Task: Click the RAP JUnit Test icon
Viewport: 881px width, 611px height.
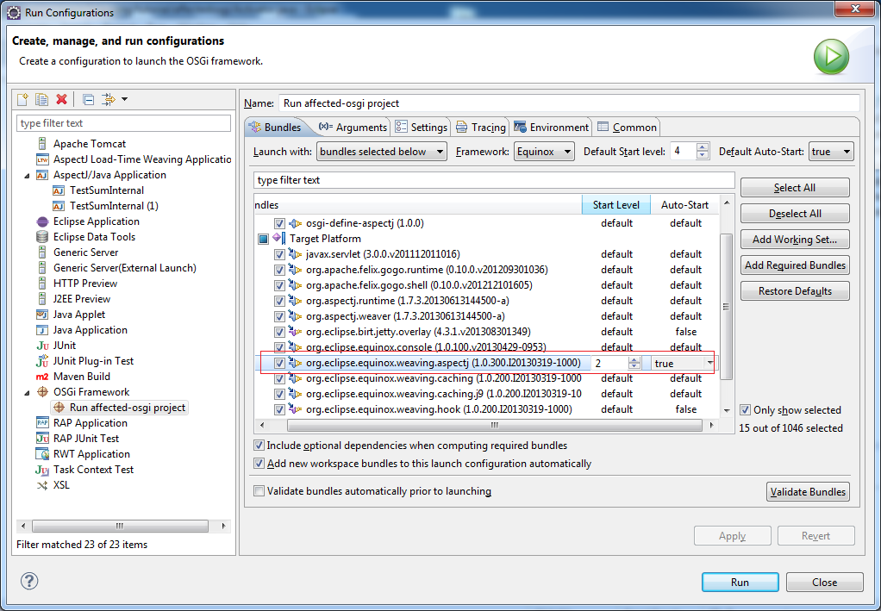Action: tap(42, 439)
